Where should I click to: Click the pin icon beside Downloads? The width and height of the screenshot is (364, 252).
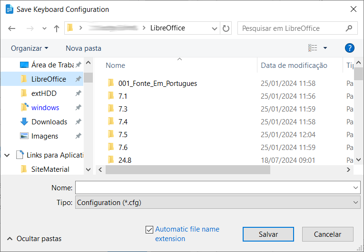pos(79,121)
